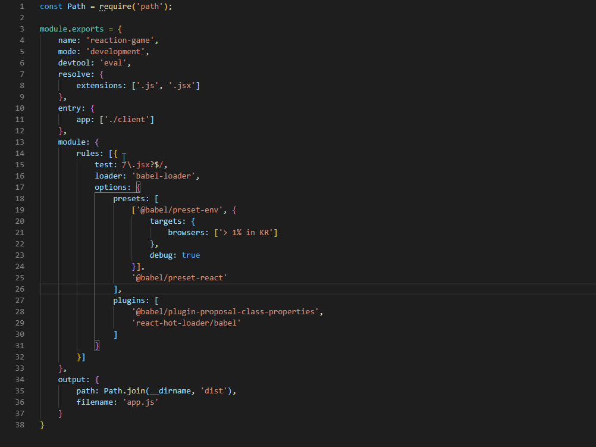The height and width of the screenshot is (447, 596).
Task: Click line number 1 in the gutter
Action: (22, 7)
